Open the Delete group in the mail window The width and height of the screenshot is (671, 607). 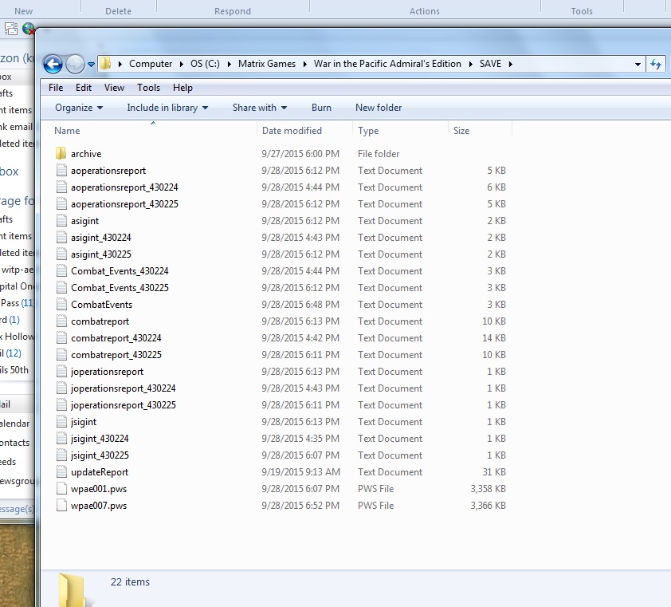coord(118,11)
